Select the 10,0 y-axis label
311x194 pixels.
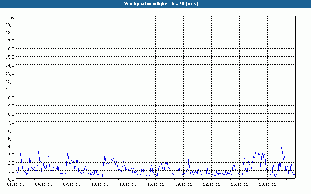coord(10,98)
